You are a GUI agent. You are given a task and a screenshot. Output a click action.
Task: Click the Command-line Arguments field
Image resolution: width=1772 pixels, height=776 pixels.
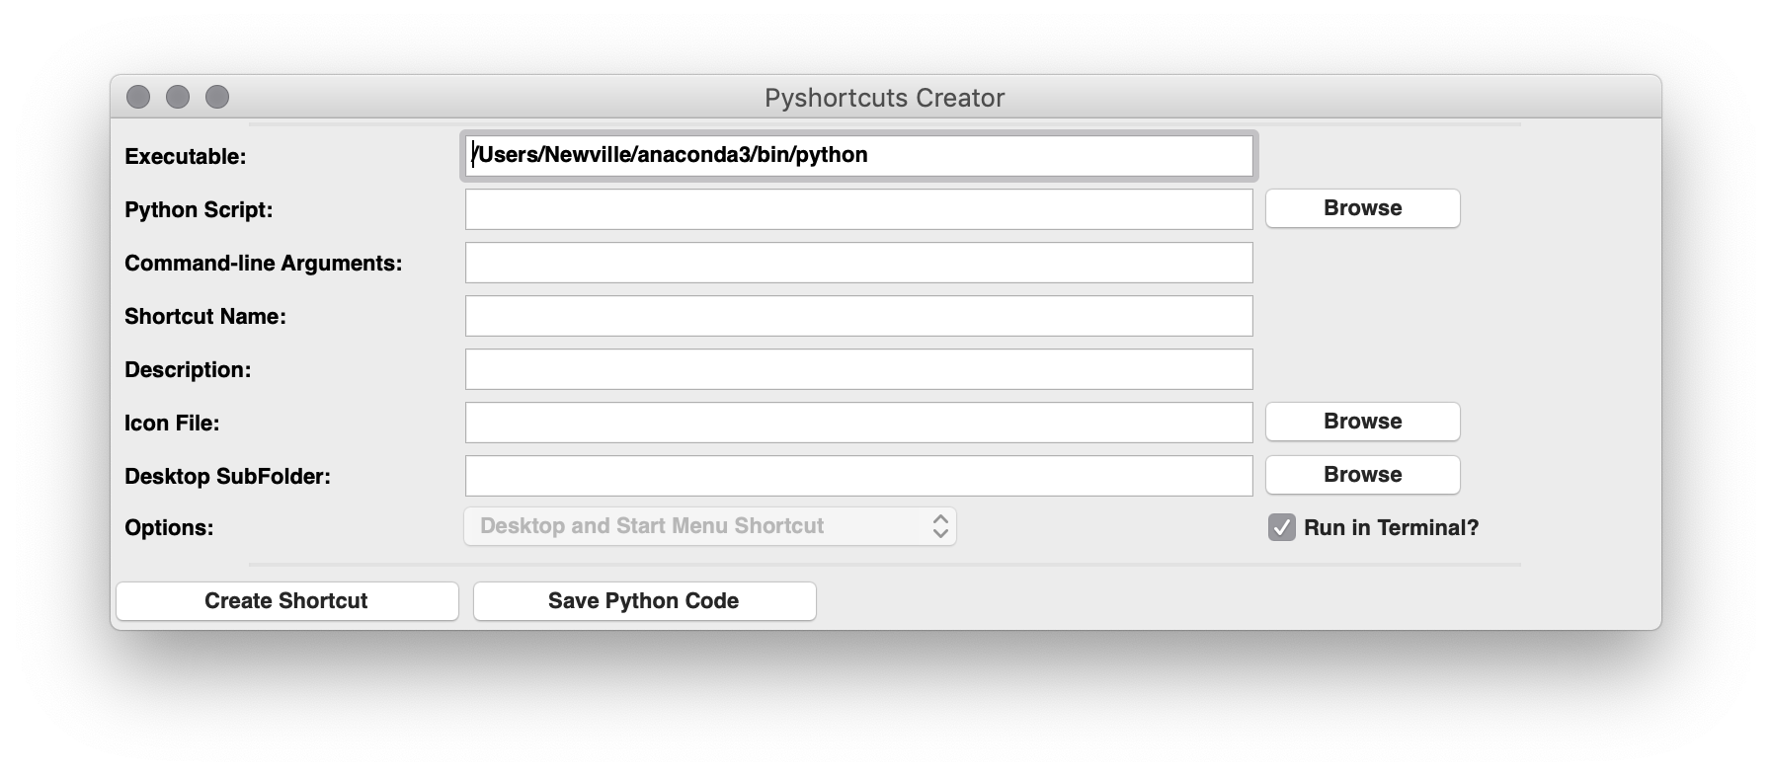tap(858, 263)
